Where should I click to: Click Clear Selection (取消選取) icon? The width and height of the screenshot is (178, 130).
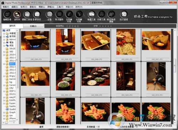[59, 16]
